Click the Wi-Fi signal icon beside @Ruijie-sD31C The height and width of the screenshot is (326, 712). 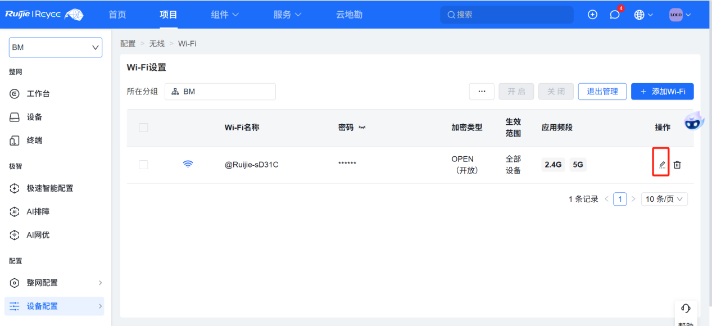click(x=188, y=164)
